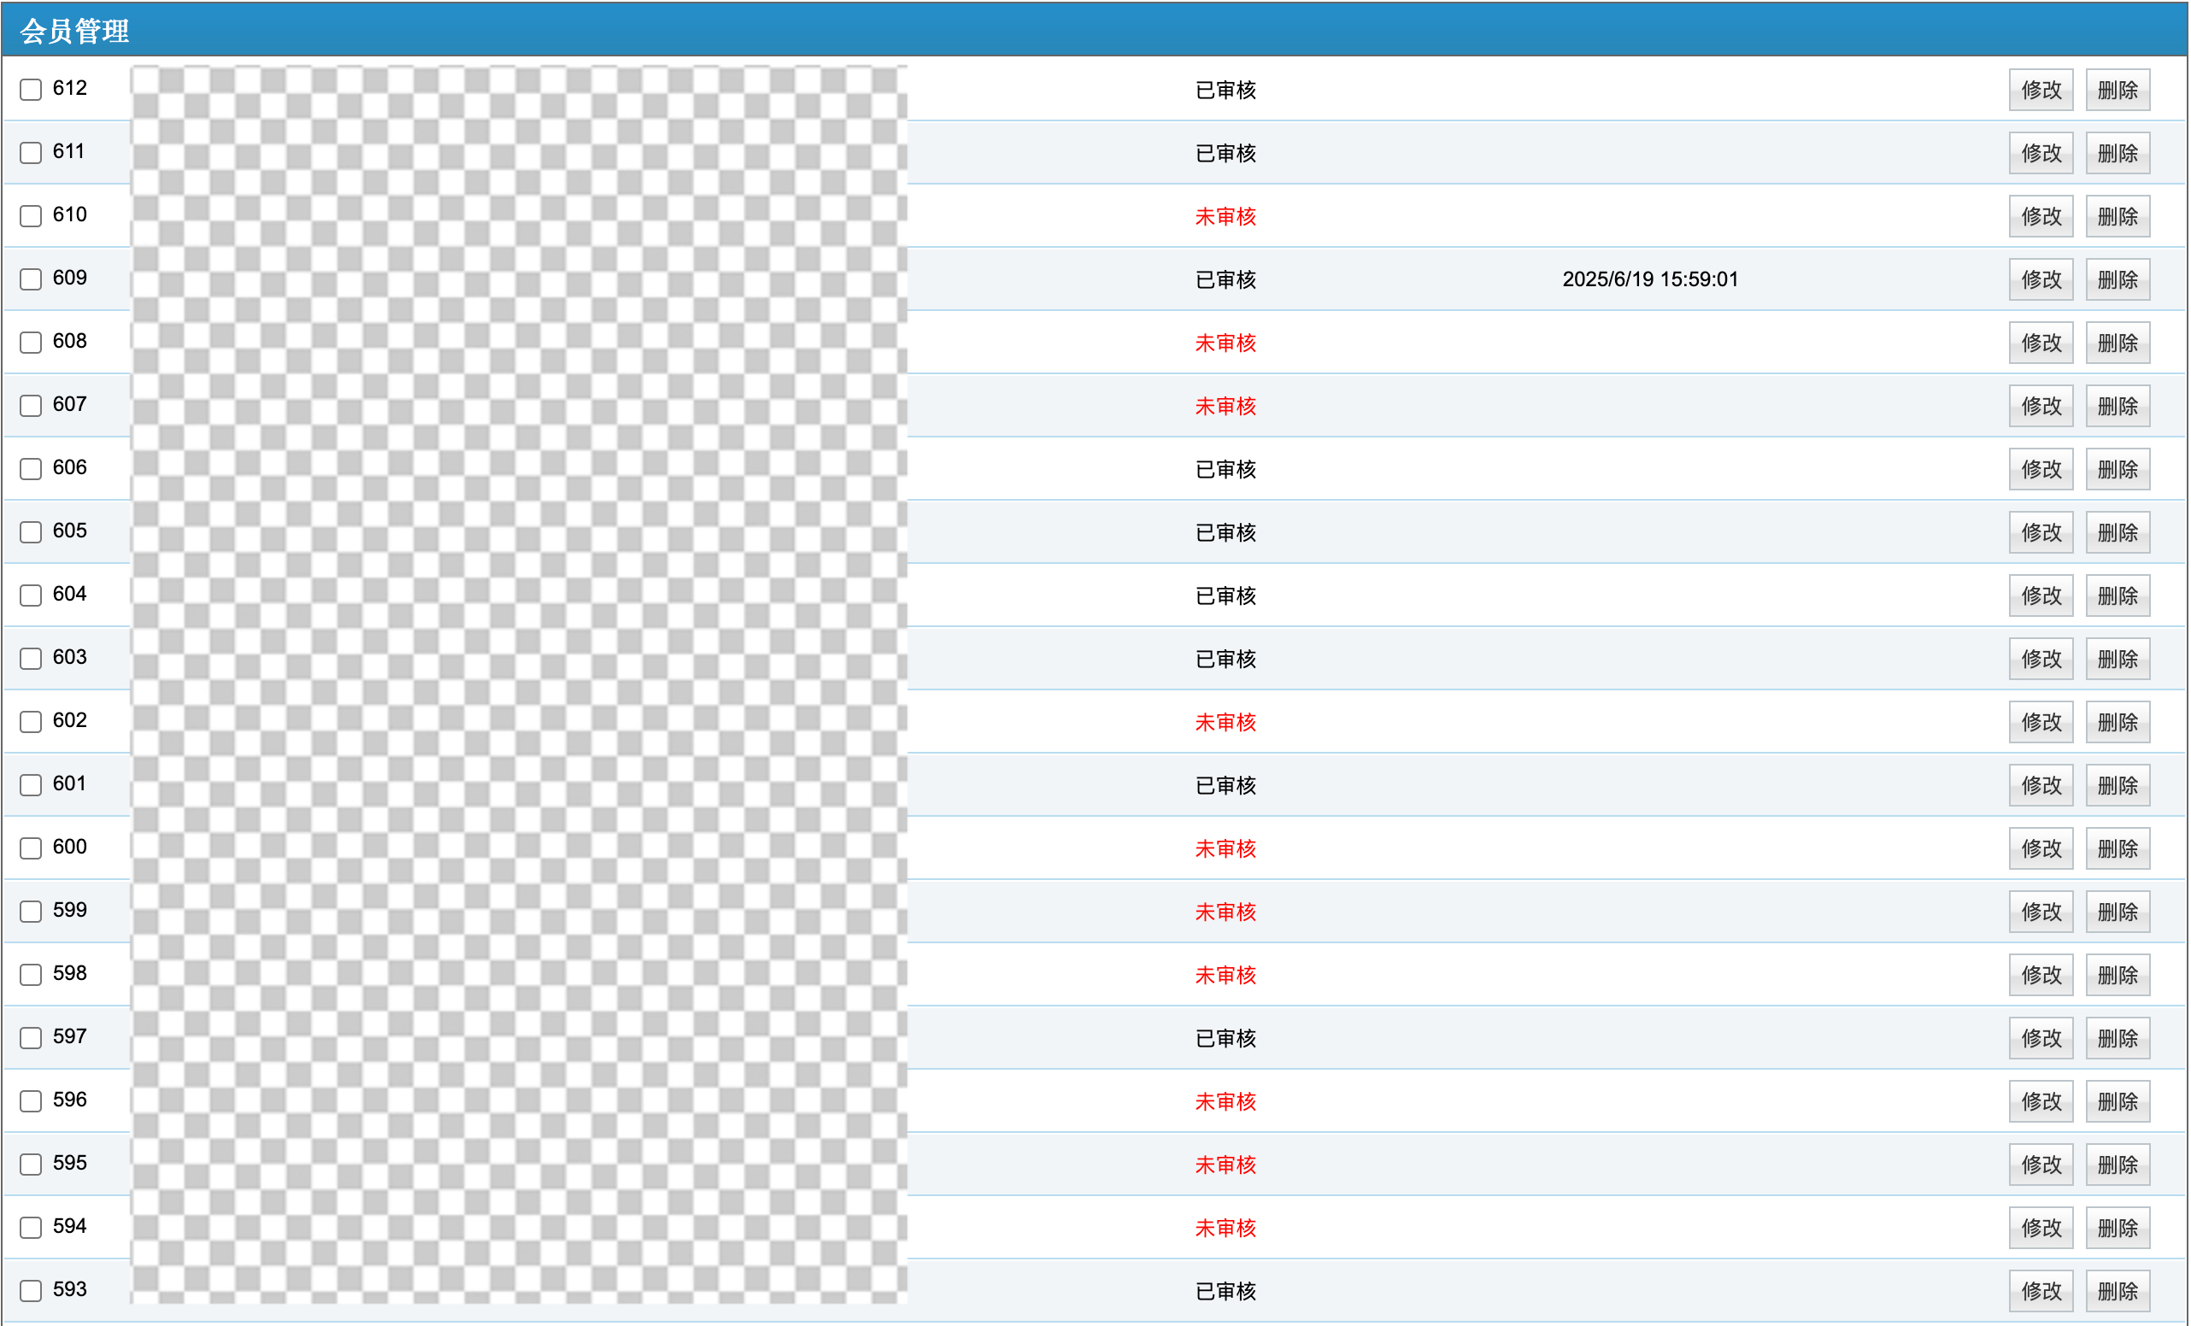
Task: Check the box for member 603
Action: 31,658
